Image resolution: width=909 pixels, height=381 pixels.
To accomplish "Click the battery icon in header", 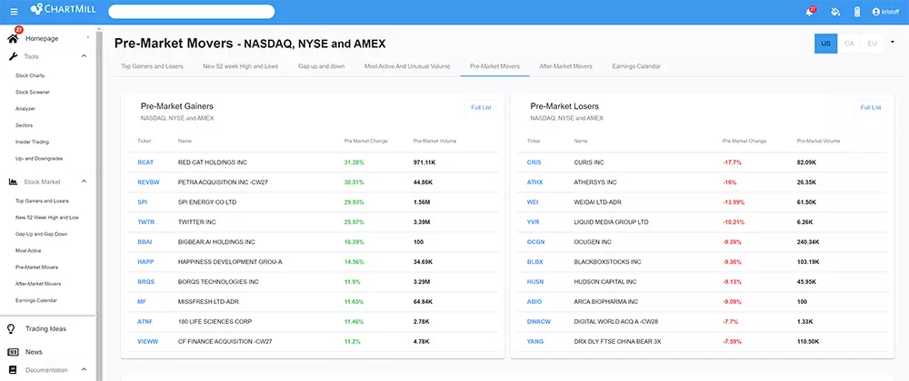I will pos(856,12).
